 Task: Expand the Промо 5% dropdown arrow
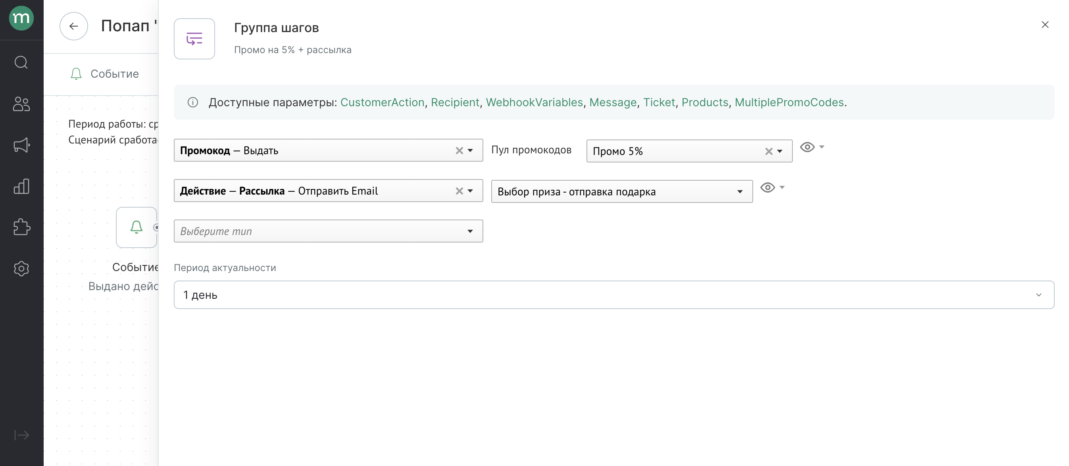tap(780, 151)
